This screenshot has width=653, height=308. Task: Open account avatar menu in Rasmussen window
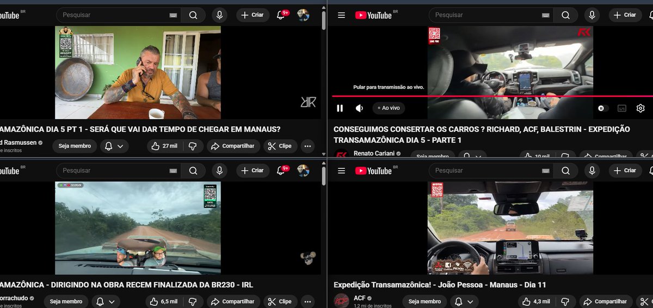pos(303,15)
